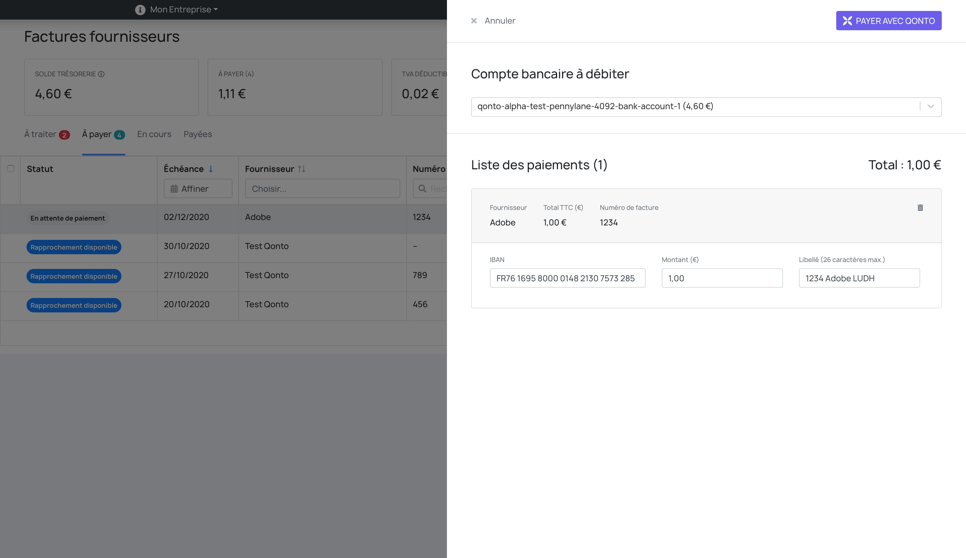Edit the IBAN input field

(567, 278)
